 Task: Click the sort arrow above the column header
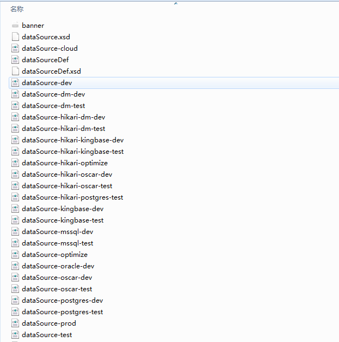pyautogui.click(x=175, y=3)
